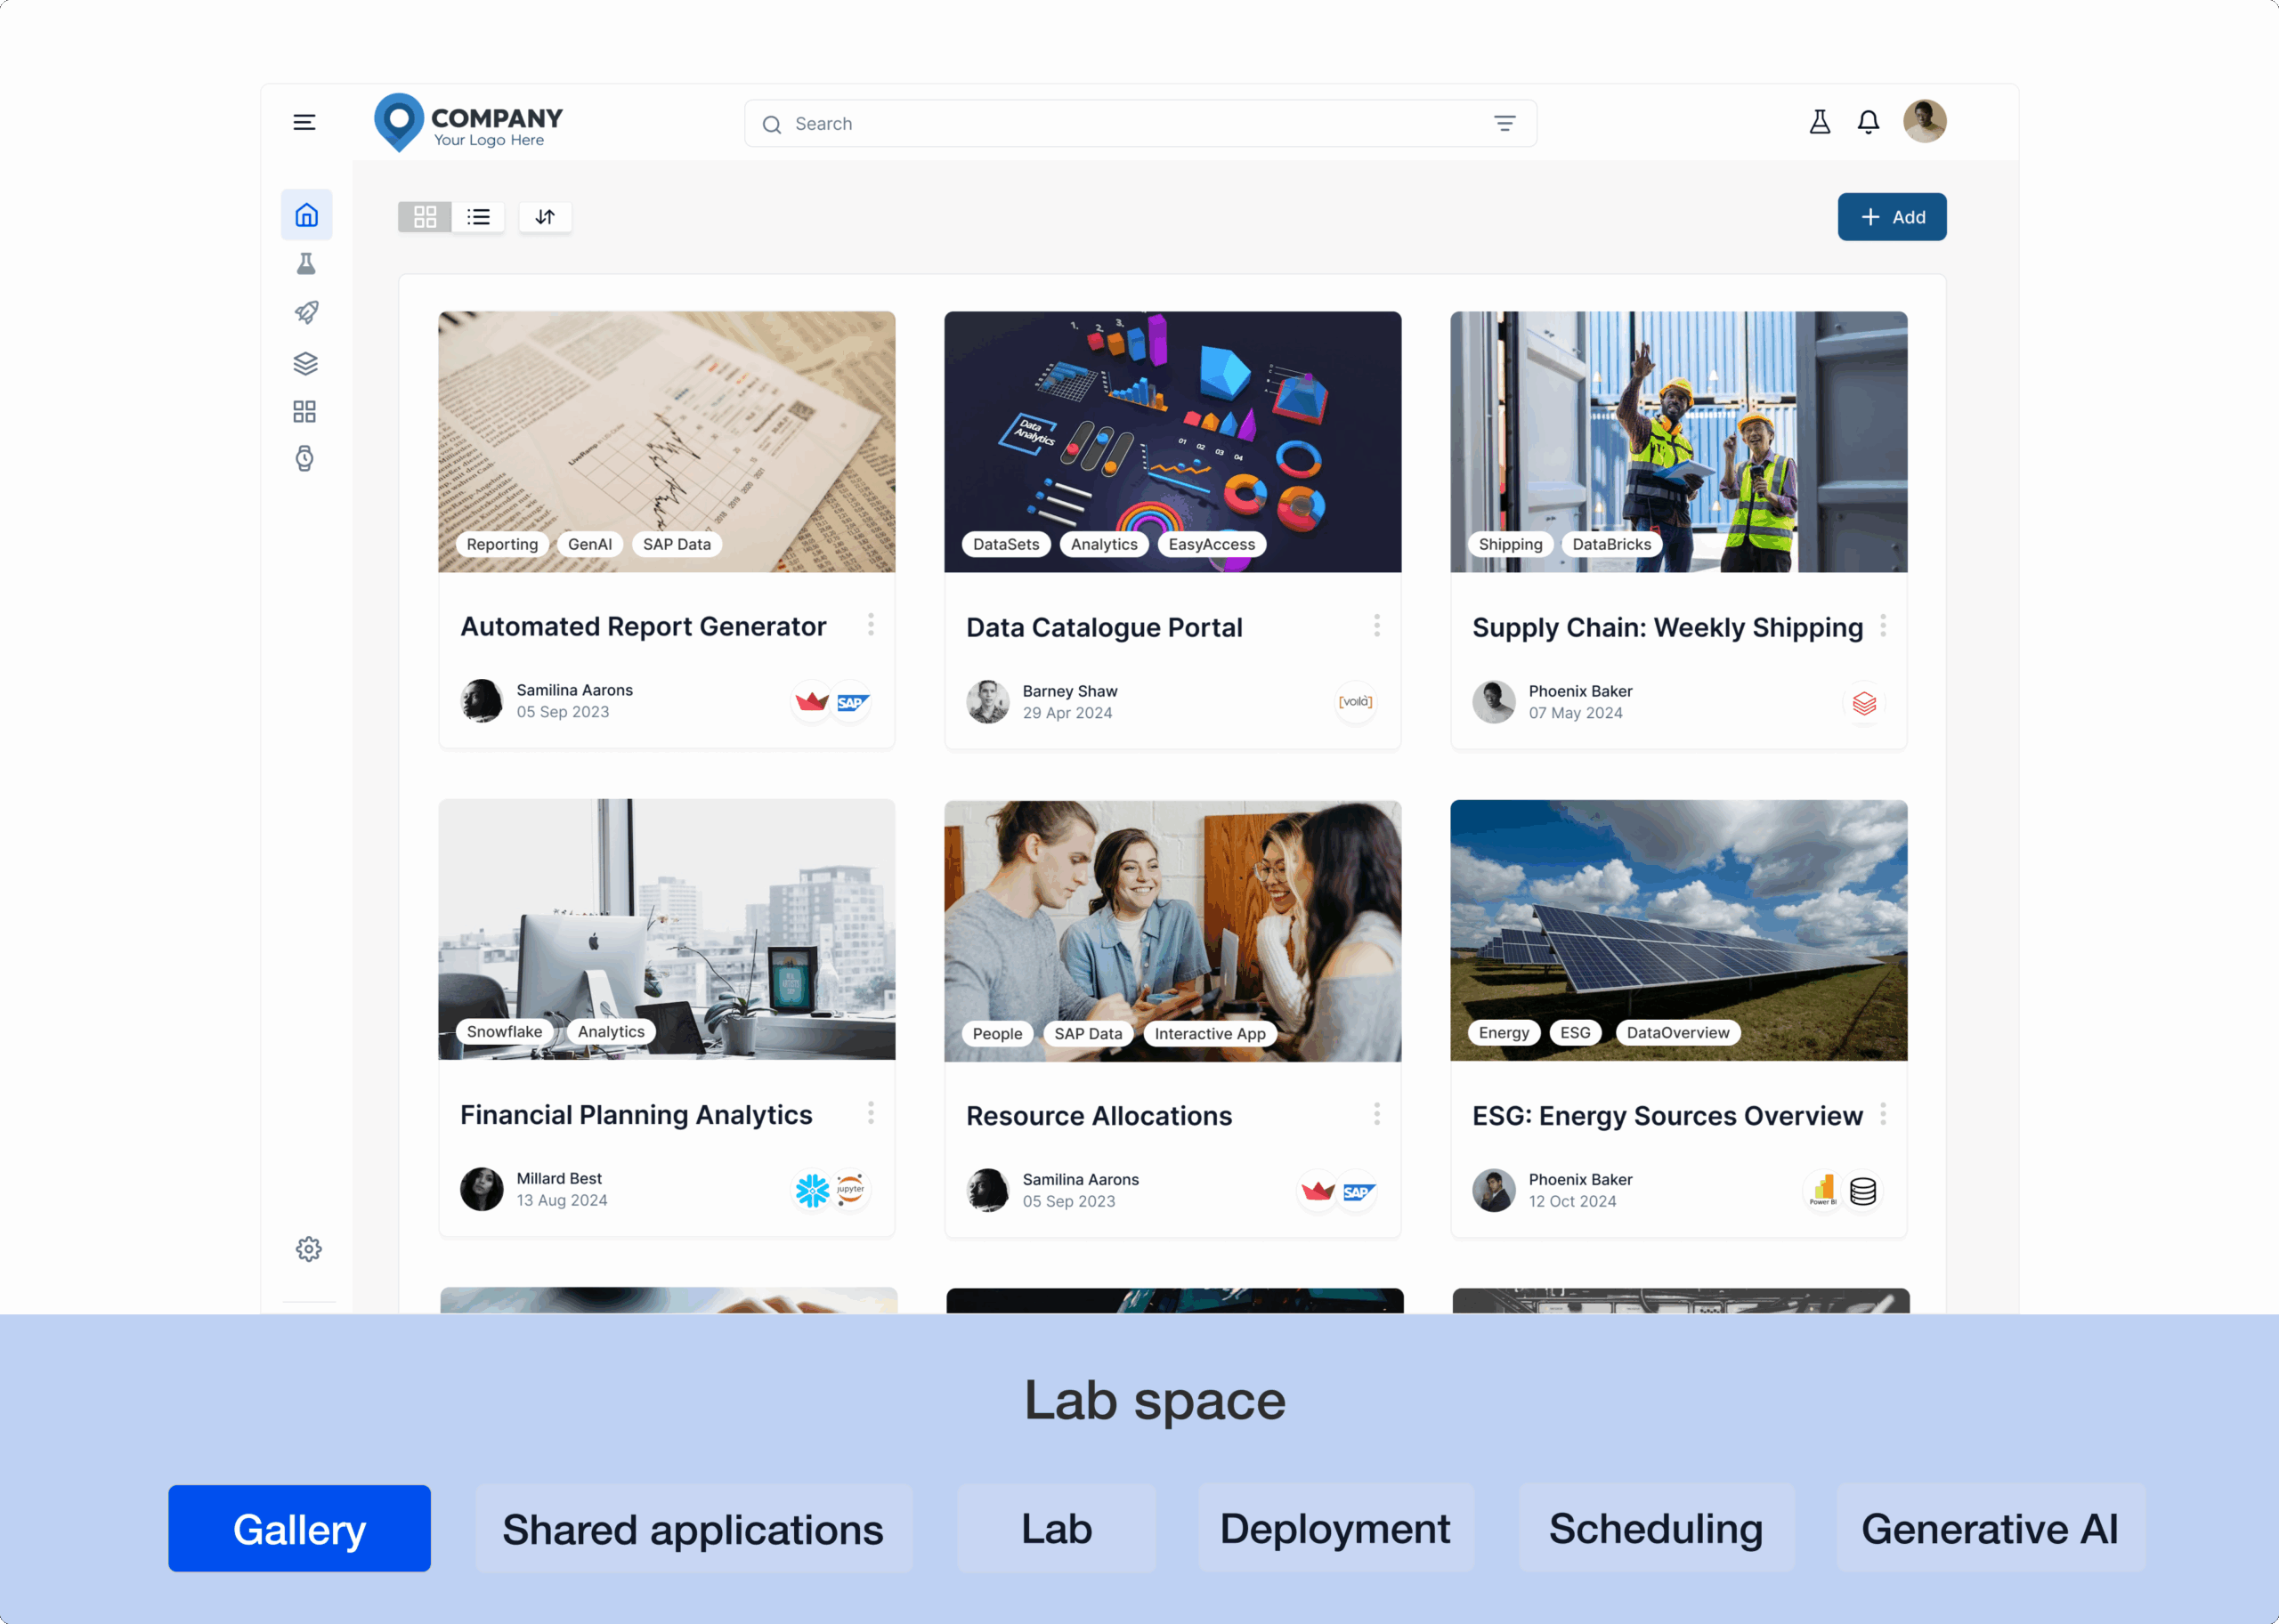Click the Add button
Screen dimensions: 2279x1624
pos(1891,216)
